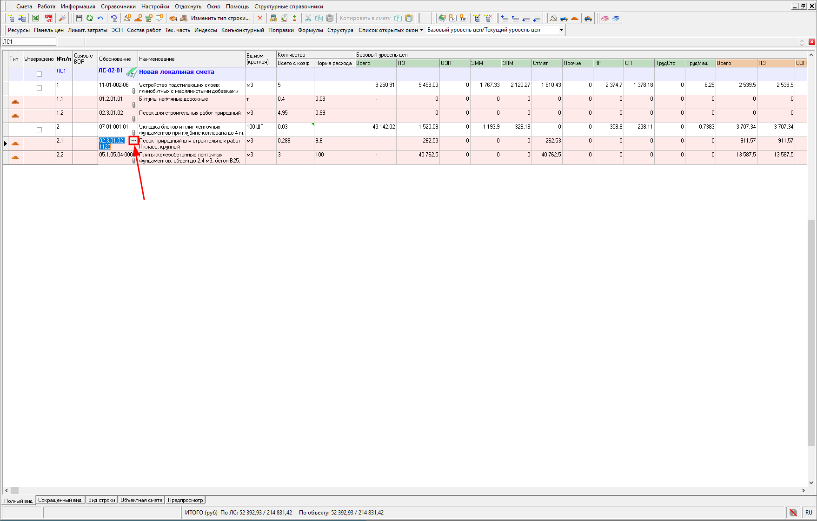Open the Индексы panel button
Image resolution: width=817 pixels, height=521 pixels.
point(206,30)
